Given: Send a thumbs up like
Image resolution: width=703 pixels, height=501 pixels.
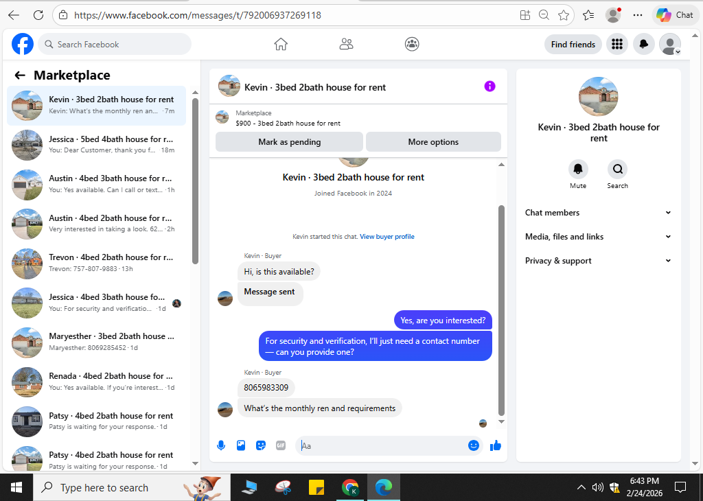Looking at the screenshot, I should [496, 445].
